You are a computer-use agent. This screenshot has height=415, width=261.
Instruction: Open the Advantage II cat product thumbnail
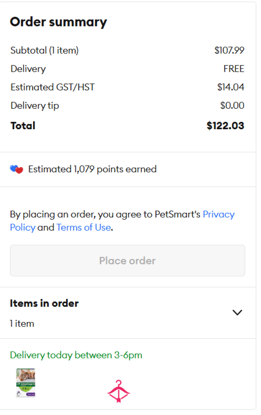point(26,382)
